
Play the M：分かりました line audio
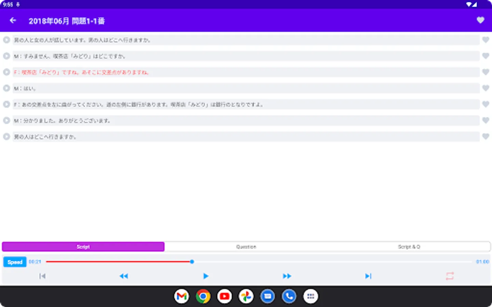click(6, 120)
